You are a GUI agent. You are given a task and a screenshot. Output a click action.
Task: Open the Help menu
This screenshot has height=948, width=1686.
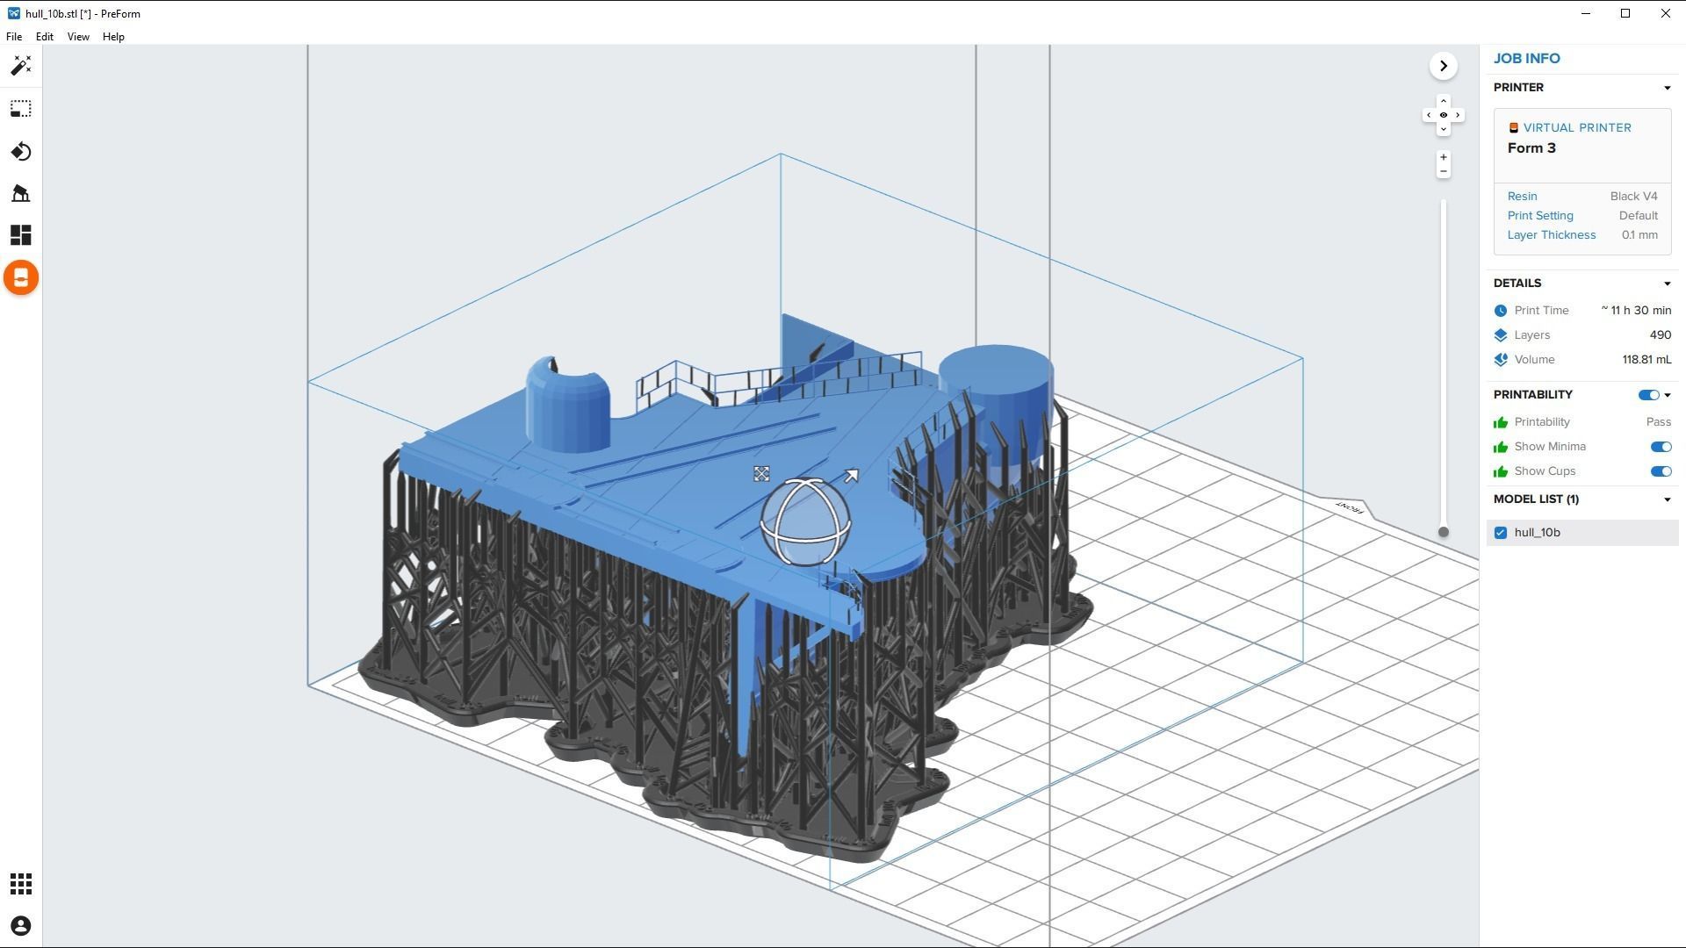coord(113,37)
